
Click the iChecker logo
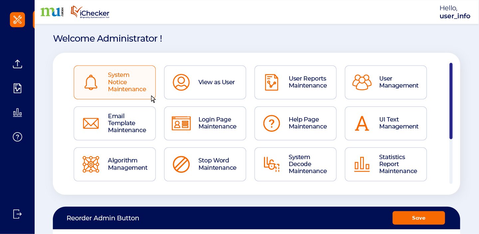pyautogui.click(x=90, y=12)
